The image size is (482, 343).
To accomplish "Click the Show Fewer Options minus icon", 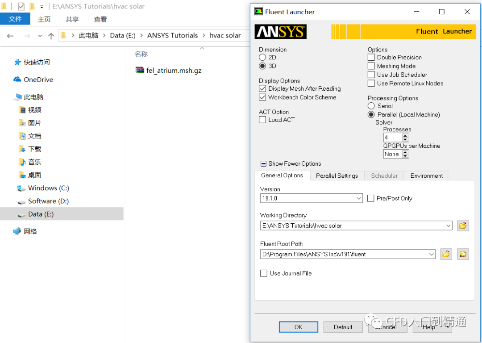I will [263, 163].
